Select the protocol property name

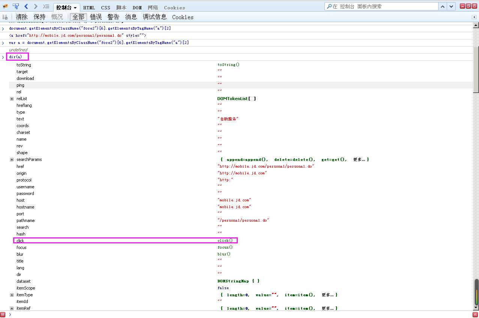tap(24, 180)
